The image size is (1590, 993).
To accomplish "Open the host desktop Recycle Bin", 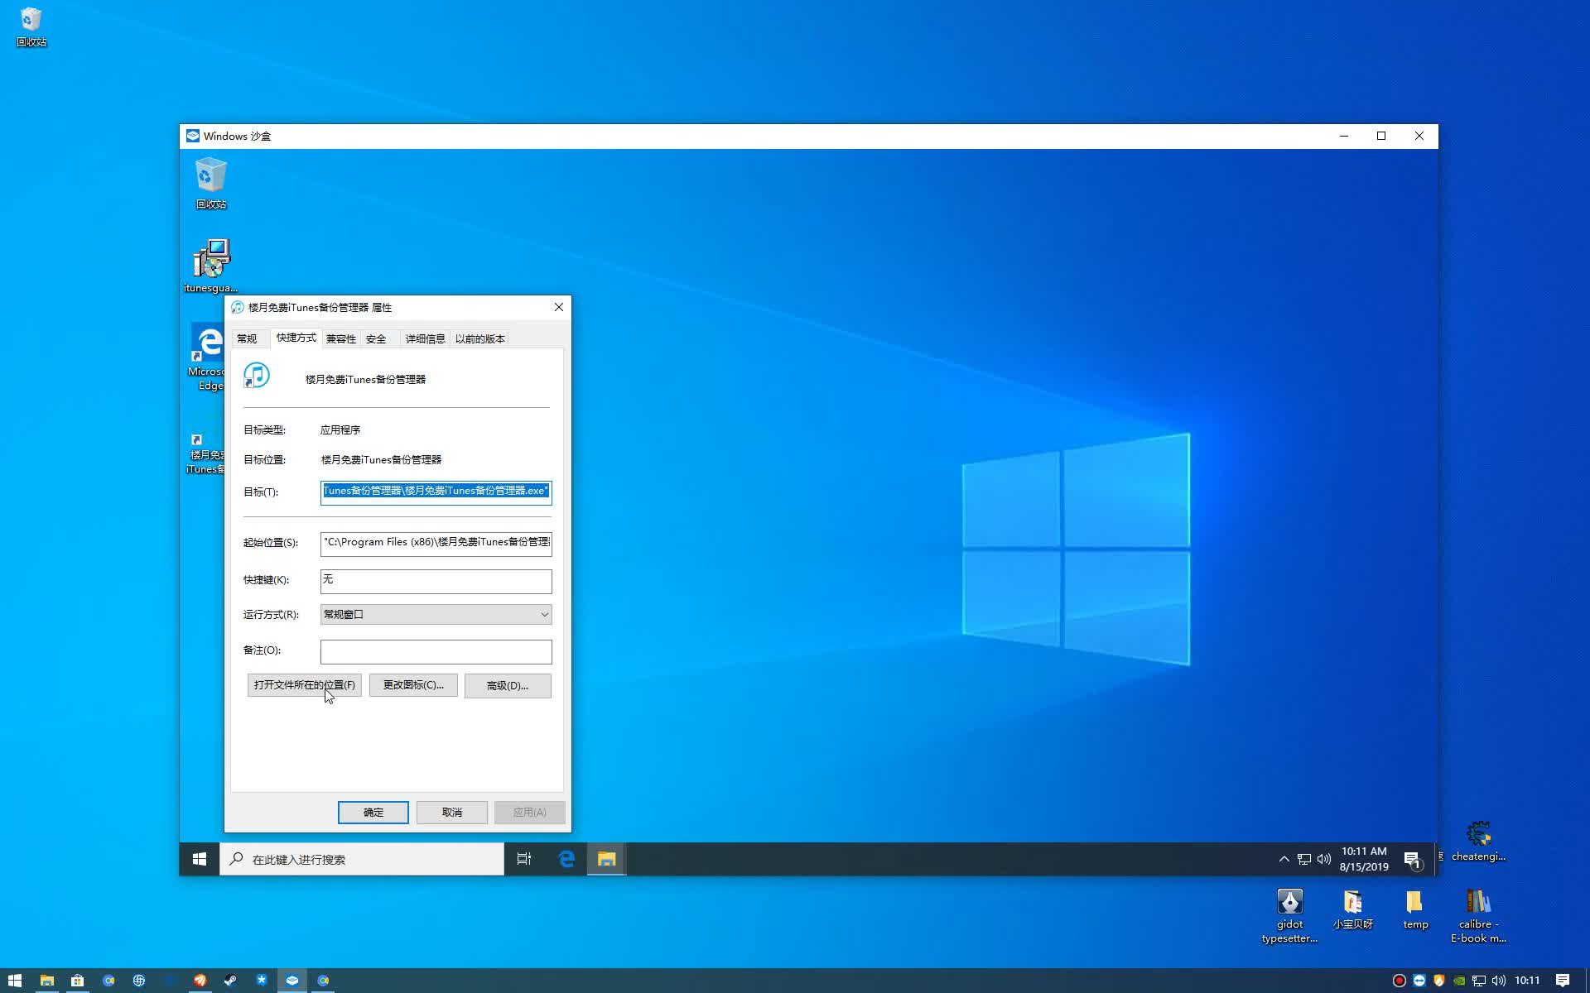I will point(31,26).
